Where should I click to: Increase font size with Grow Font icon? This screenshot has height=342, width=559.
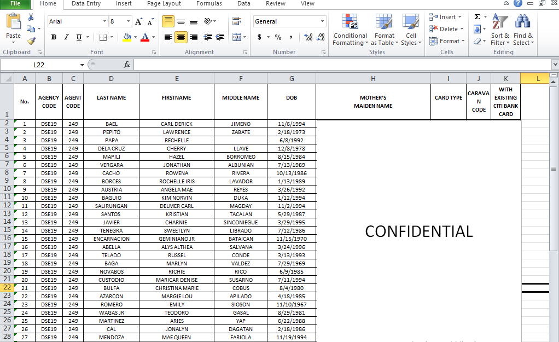point(139,22)
